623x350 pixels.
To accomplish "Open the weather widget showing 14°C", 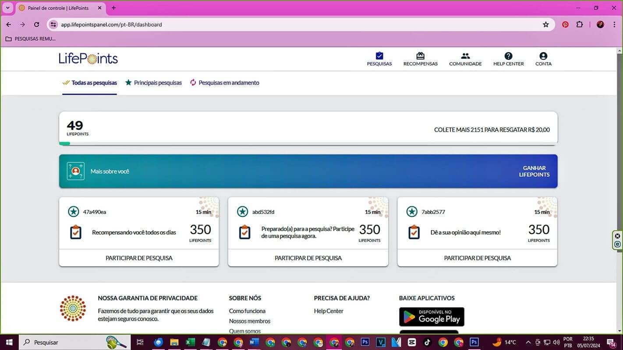I will click(504, 342).
